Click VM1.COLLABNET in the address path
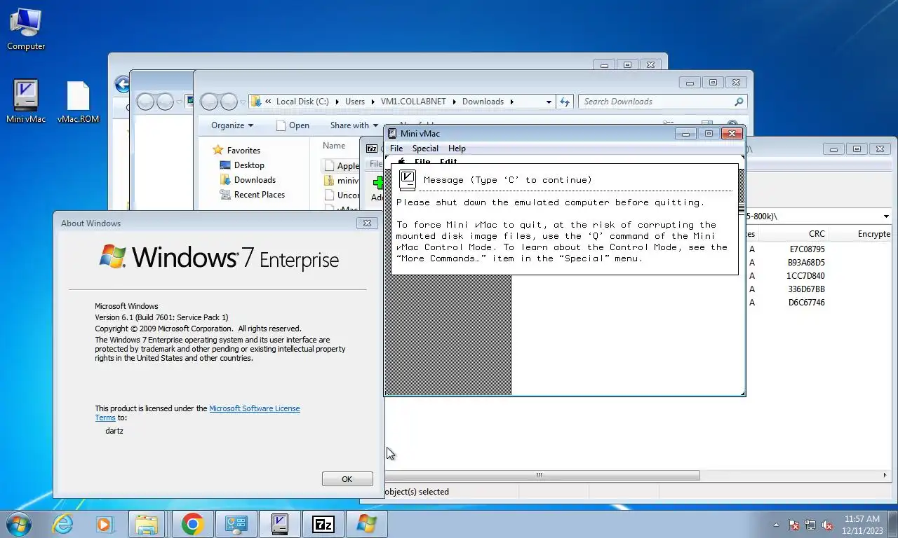898x538 pixels. [413, 102]
